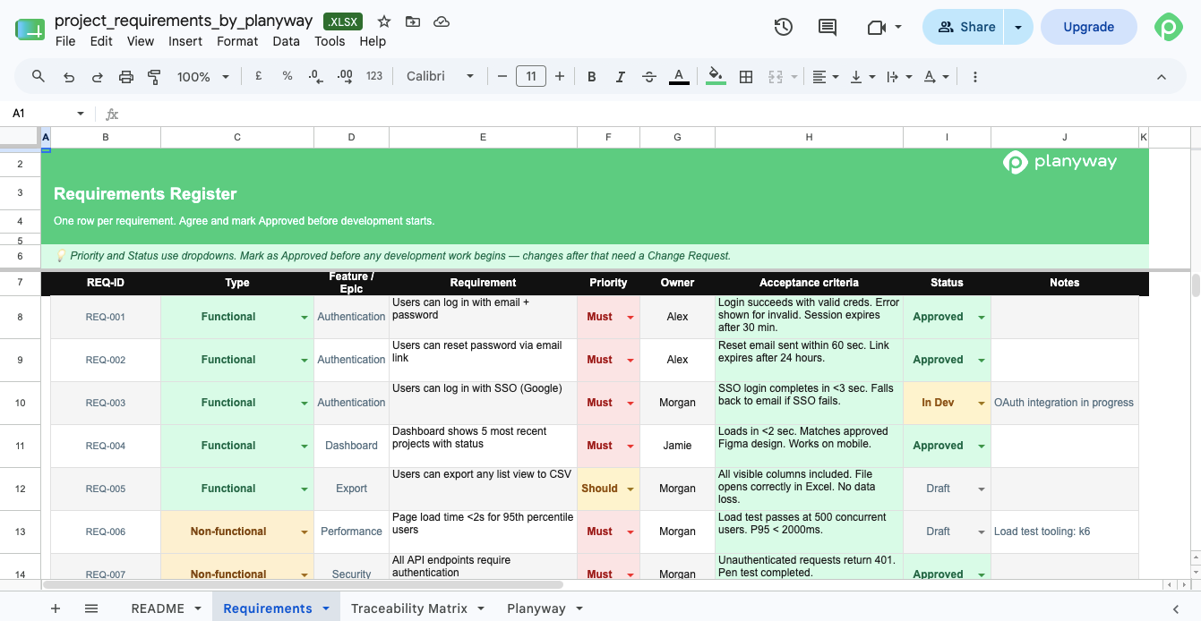This screenshot has height=621, width=1201.
Task: Select the column E header
Action: click(x=483, y=137)
